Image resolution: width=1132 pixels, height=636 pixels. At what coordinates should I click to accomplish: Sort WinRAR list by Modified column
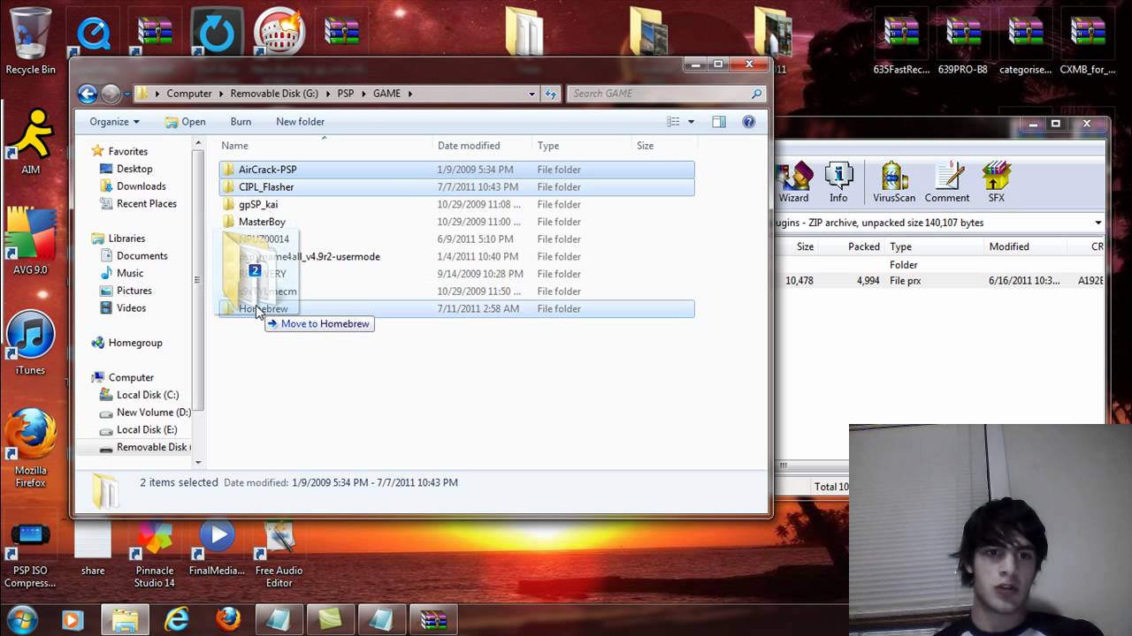1026,246
